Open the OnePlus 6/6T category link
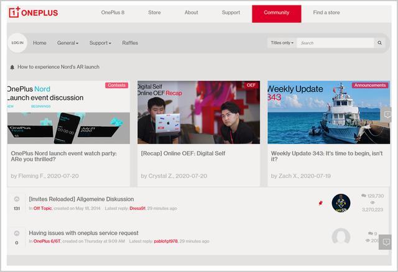This screenshot has height=272, width=398. (x=47, y=241)
